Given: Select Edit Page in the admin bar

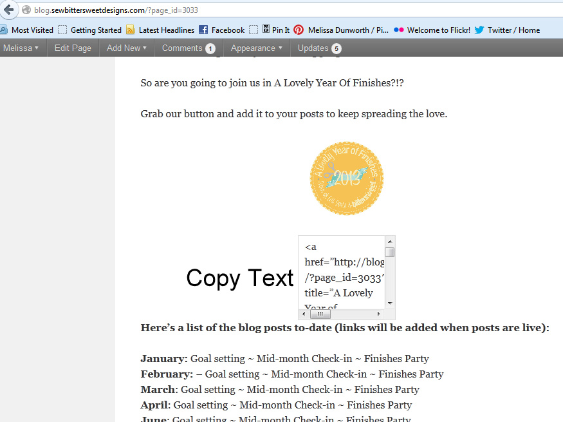Looking at the screenshot, I should [72, 47].
